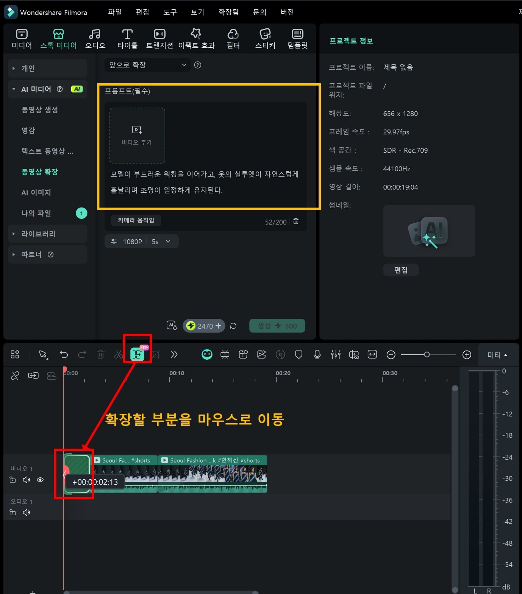
Task: Undo the last action
Action: [x=64, y=354]
